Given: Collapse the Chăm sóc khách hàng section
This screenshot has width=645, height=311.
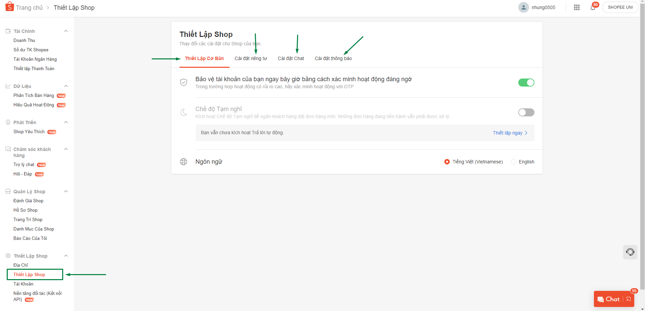Looking at the screenshot, I should (66, 149).
